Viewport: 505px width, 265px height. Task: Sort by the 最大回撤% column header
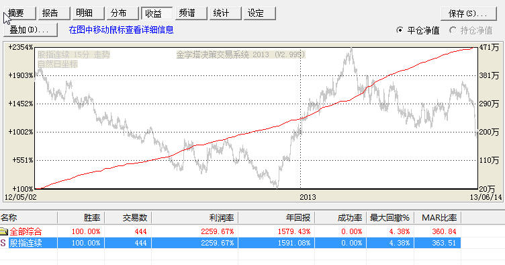390,218
